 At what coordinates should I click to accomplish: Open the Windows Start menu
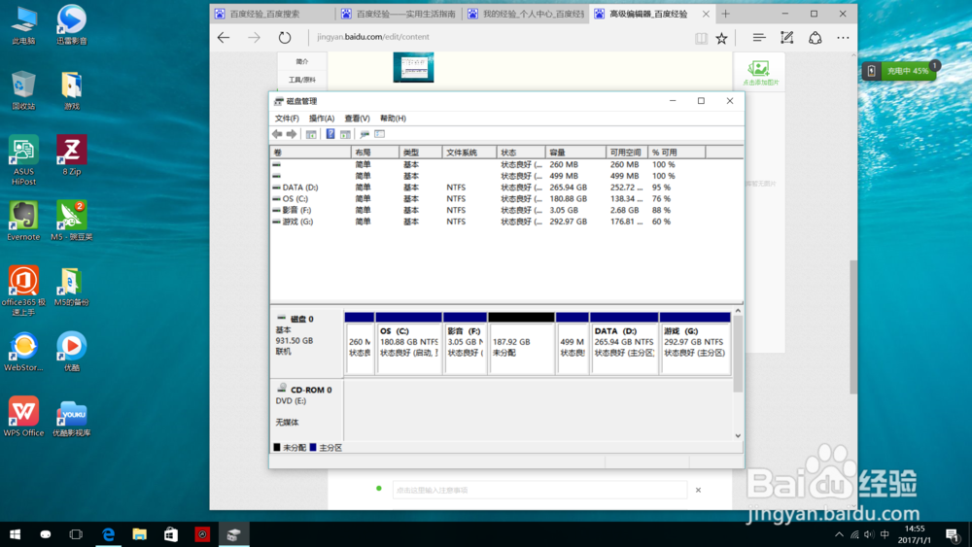pyautogui.click(x=15, y=534)
